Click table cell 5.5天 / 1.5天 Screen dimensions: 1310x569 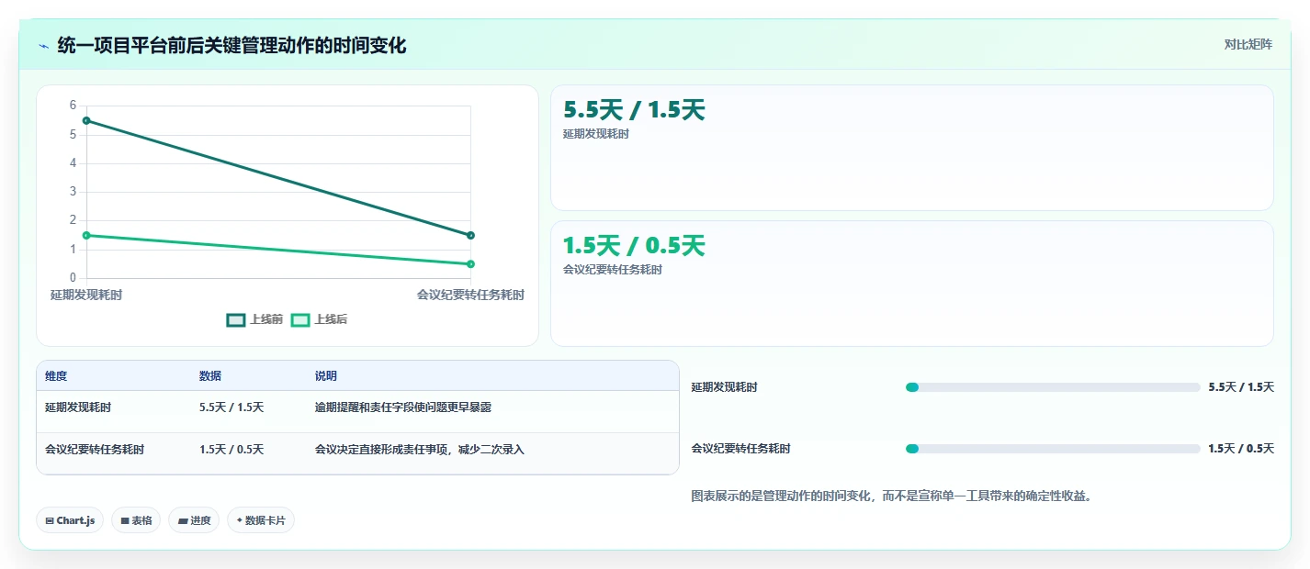pyautogui.click(x=232, y=407)
